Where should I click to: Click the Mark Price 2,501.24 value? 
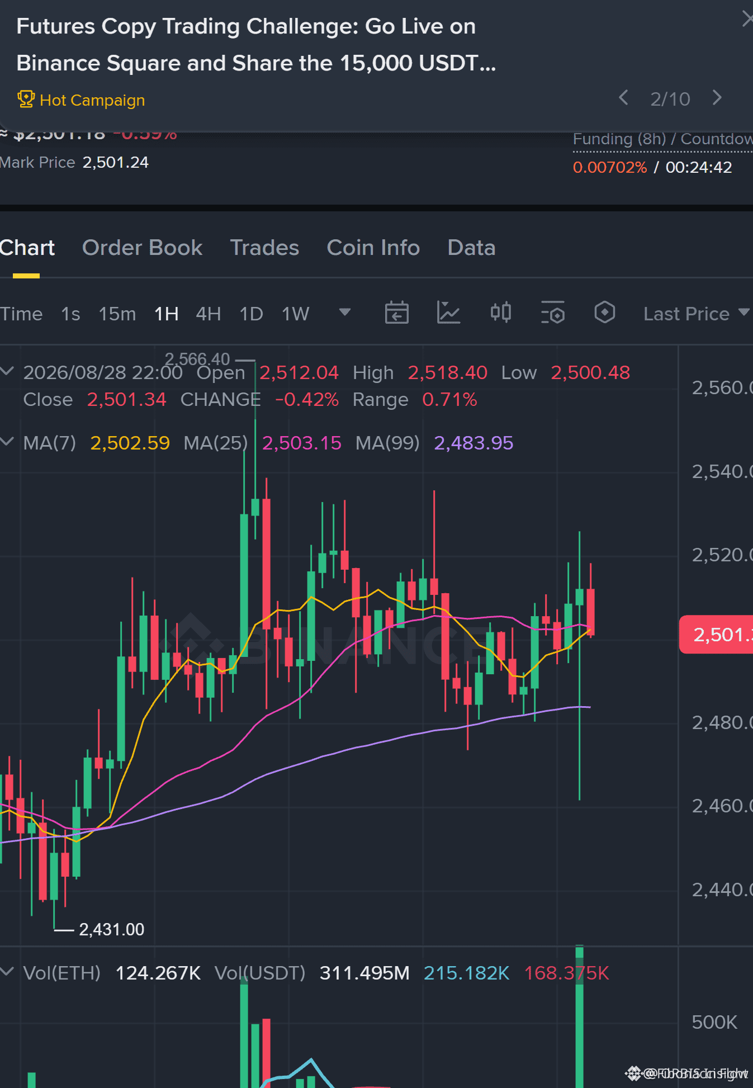[116, 163]
